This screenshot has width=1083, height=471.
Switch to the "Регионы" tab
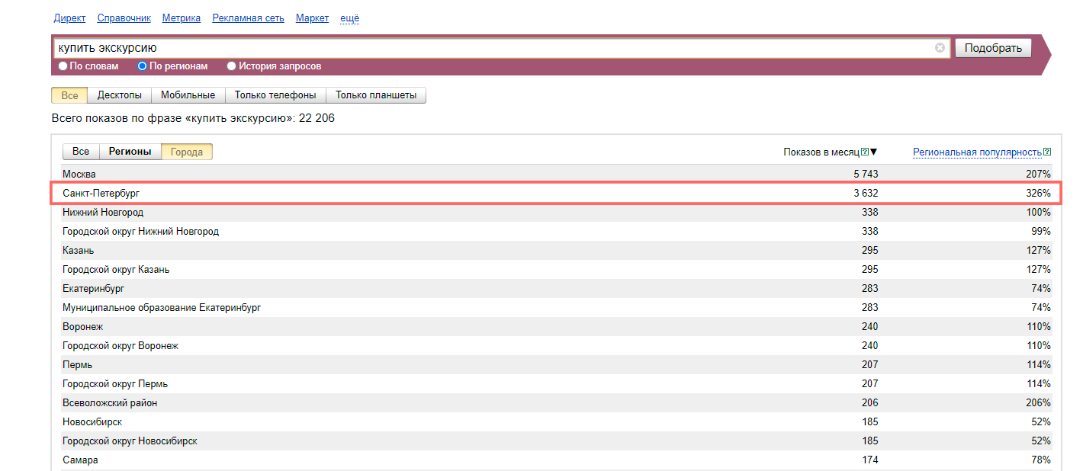[x=130, y=152]
